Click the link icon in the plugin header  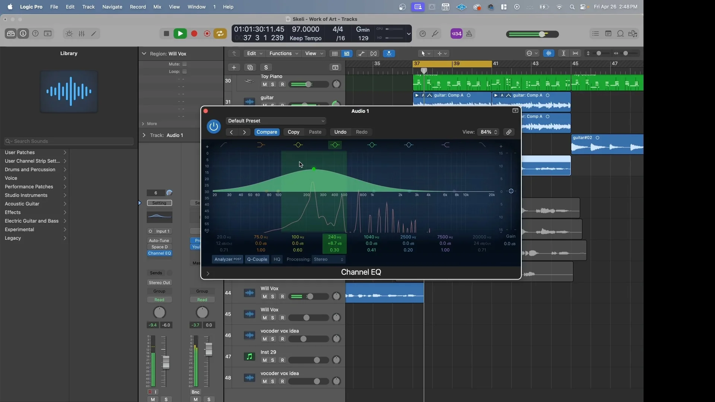pyautogui.click(x=509, y=132)
